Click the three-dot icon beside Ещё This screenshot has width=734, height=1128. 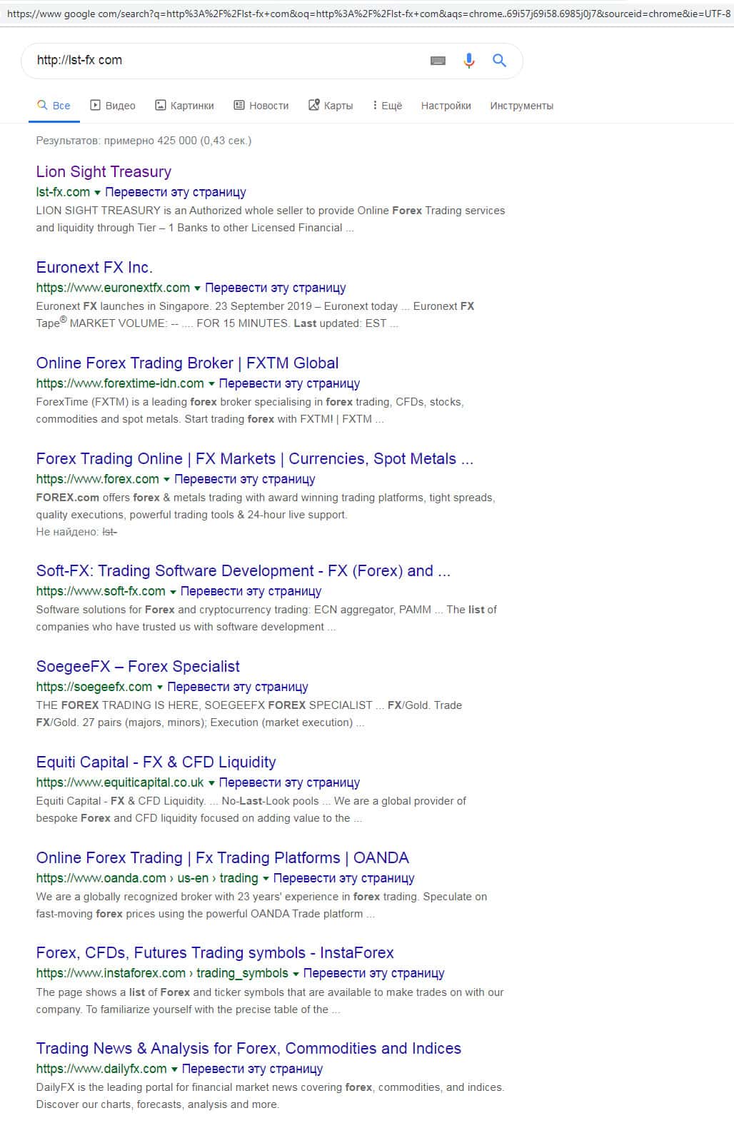pos(374,105)
